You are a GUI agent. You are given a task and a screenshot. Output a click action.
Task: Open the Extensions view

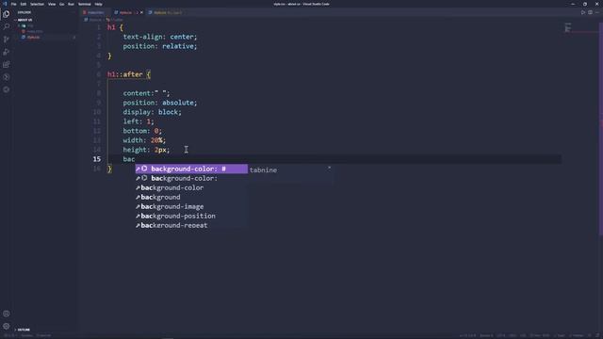[7, 65]
